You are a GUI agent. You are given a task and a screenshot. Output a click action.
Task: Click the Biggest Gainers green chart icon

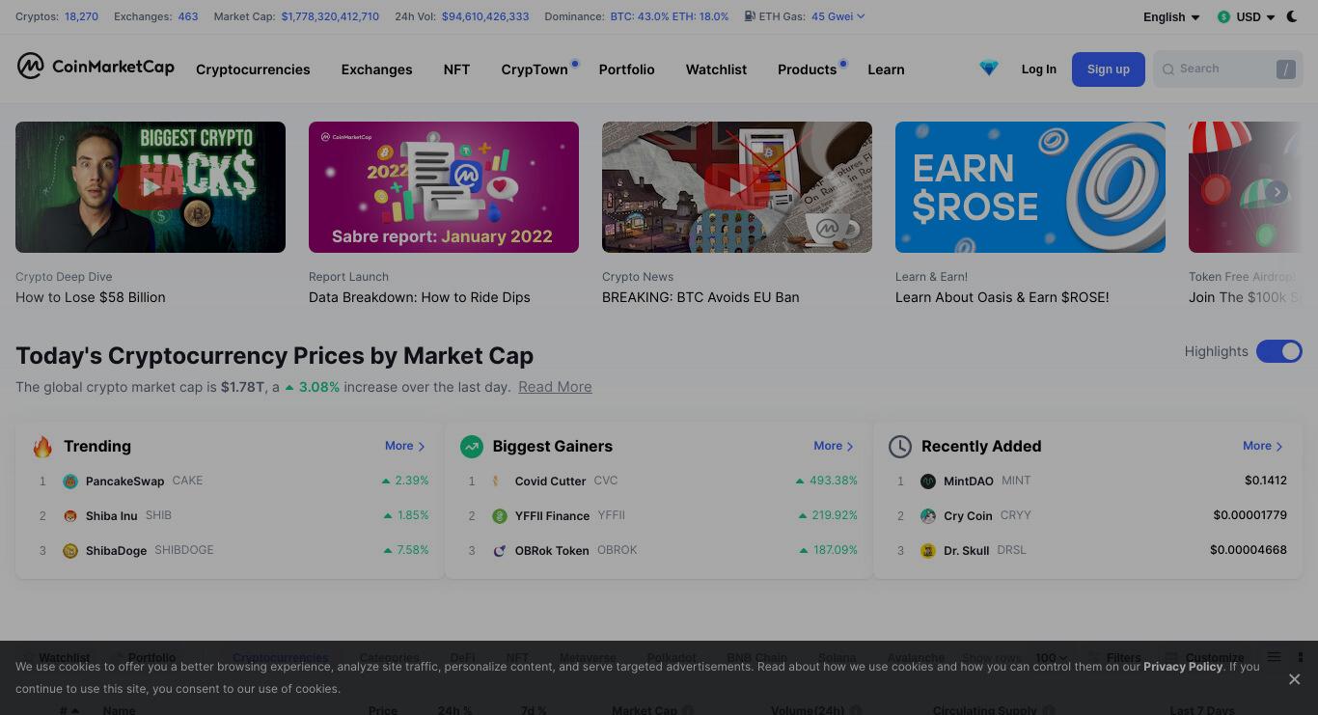472,447
